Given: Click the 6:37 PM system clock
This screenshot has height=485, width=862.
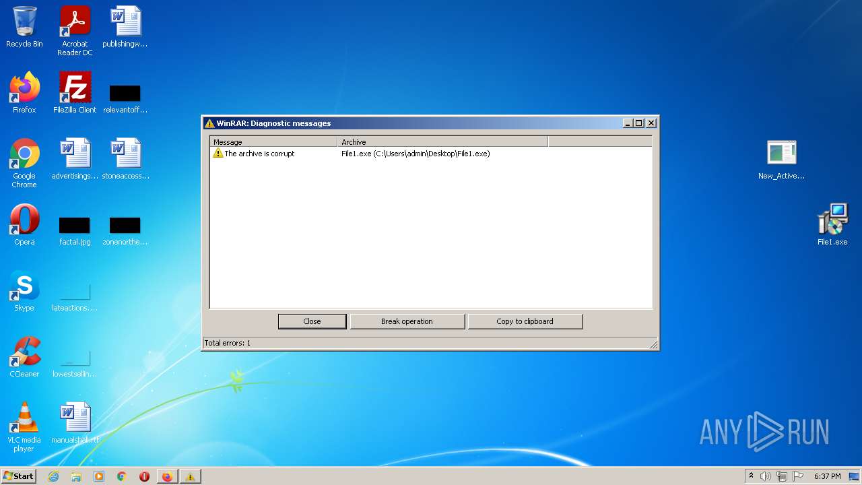Looking at the screenshot, I should [x=827, y=476].
